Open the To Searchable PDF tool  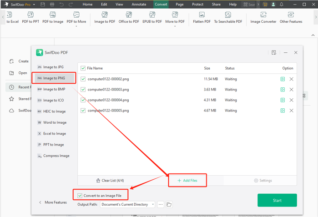228,17
